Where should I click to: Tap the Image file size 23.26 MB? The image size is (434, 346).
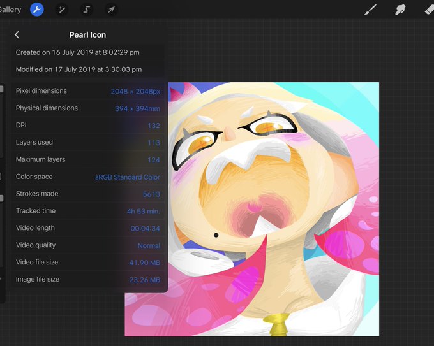coord(145,280)
